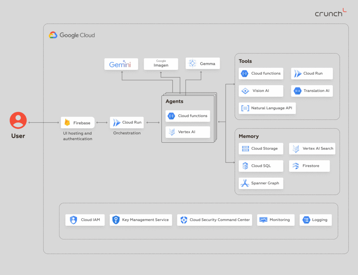Click the red User avatar icon
358x275 pixels.
(18, 120)
